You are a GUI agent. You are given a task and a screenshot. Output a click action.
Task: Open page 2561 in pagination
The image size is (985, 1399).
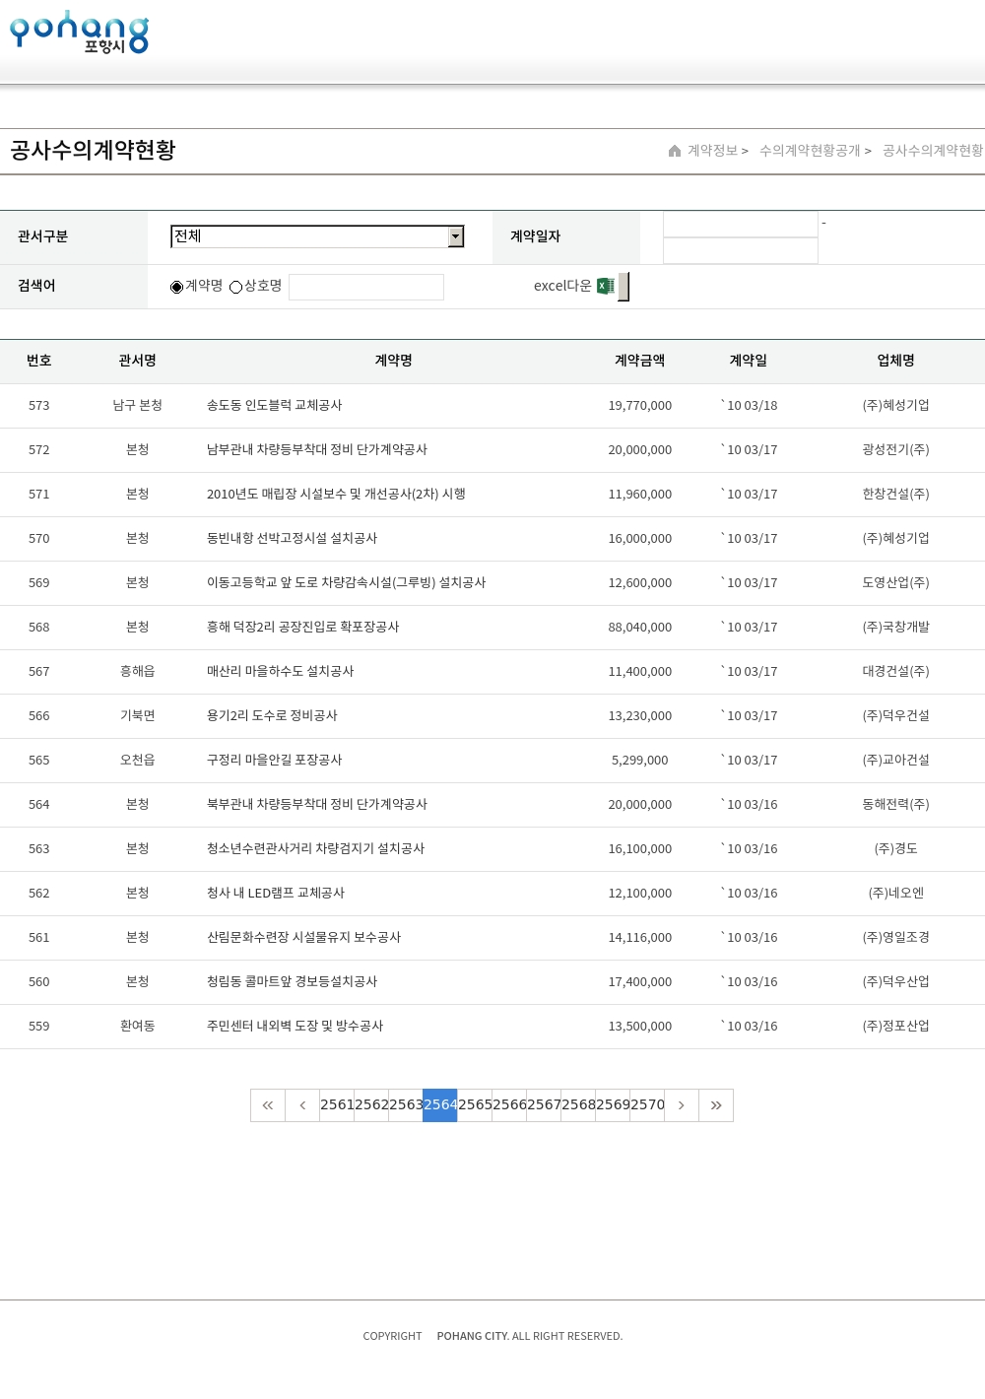click(x=337, y=1105)
